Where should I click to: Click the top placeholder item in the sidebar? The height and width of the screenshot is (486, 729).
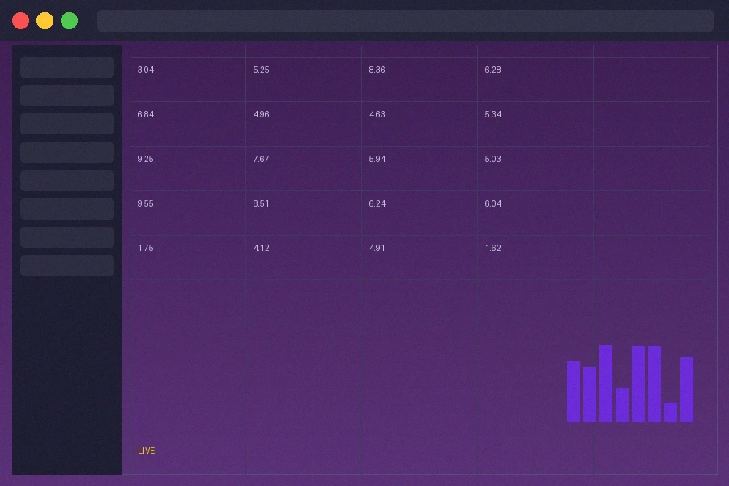pyautogui.click(x=67, y=67)
